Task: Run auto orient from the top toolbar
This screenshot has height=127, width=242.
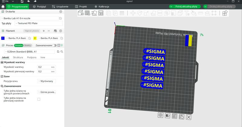Action: [94, 13]
